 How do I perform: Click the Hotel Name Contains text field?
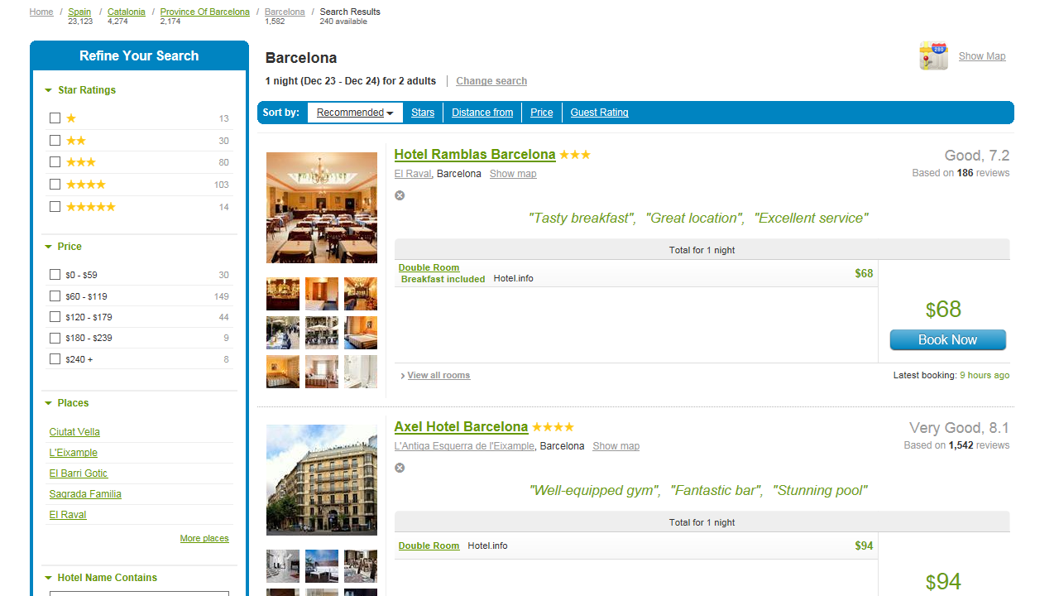click(x=139, y=593)
